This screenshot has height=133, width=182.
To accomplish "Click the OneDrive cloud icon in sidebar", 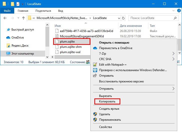I will point(8,38).
